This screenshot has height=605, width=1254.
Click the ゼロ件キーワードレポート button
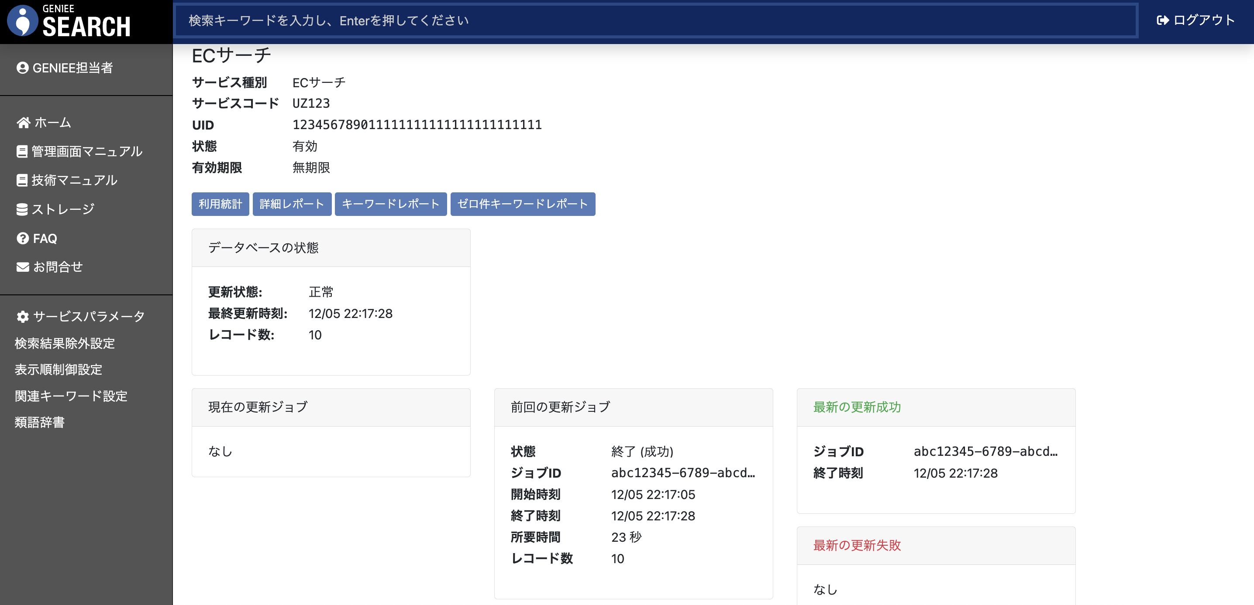[x=523, y=204]
